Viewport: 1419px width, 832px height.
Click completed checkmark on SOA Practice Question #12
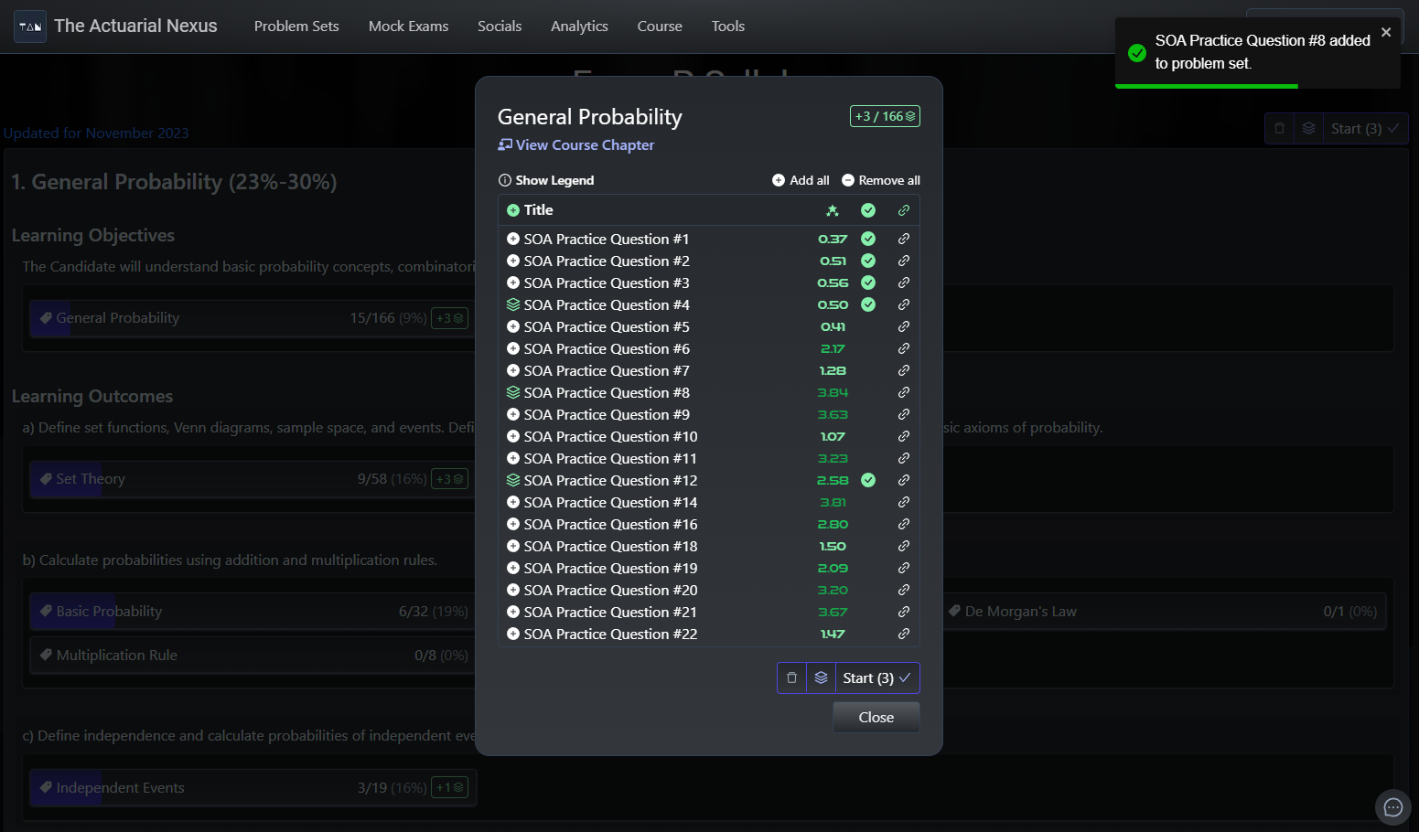pos(868,480)
